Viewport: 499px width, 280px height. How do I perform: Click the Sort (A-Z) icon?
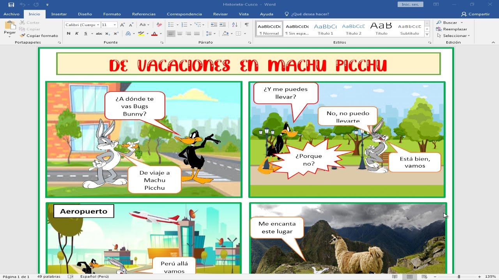click(x=235, y=24)
